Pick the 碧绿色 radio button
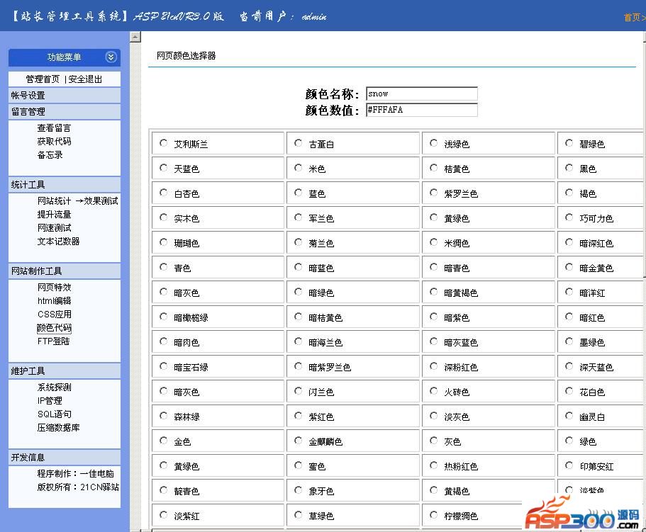 click(x=569, y=143)
